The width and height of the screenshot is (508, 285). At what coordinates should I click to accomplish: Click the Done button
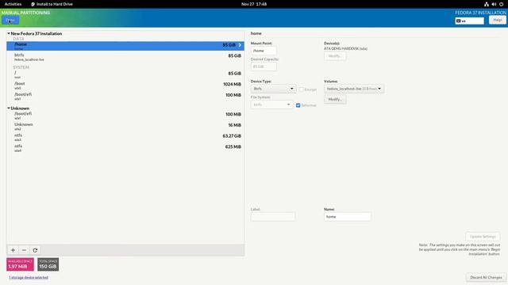pos(10,20)
